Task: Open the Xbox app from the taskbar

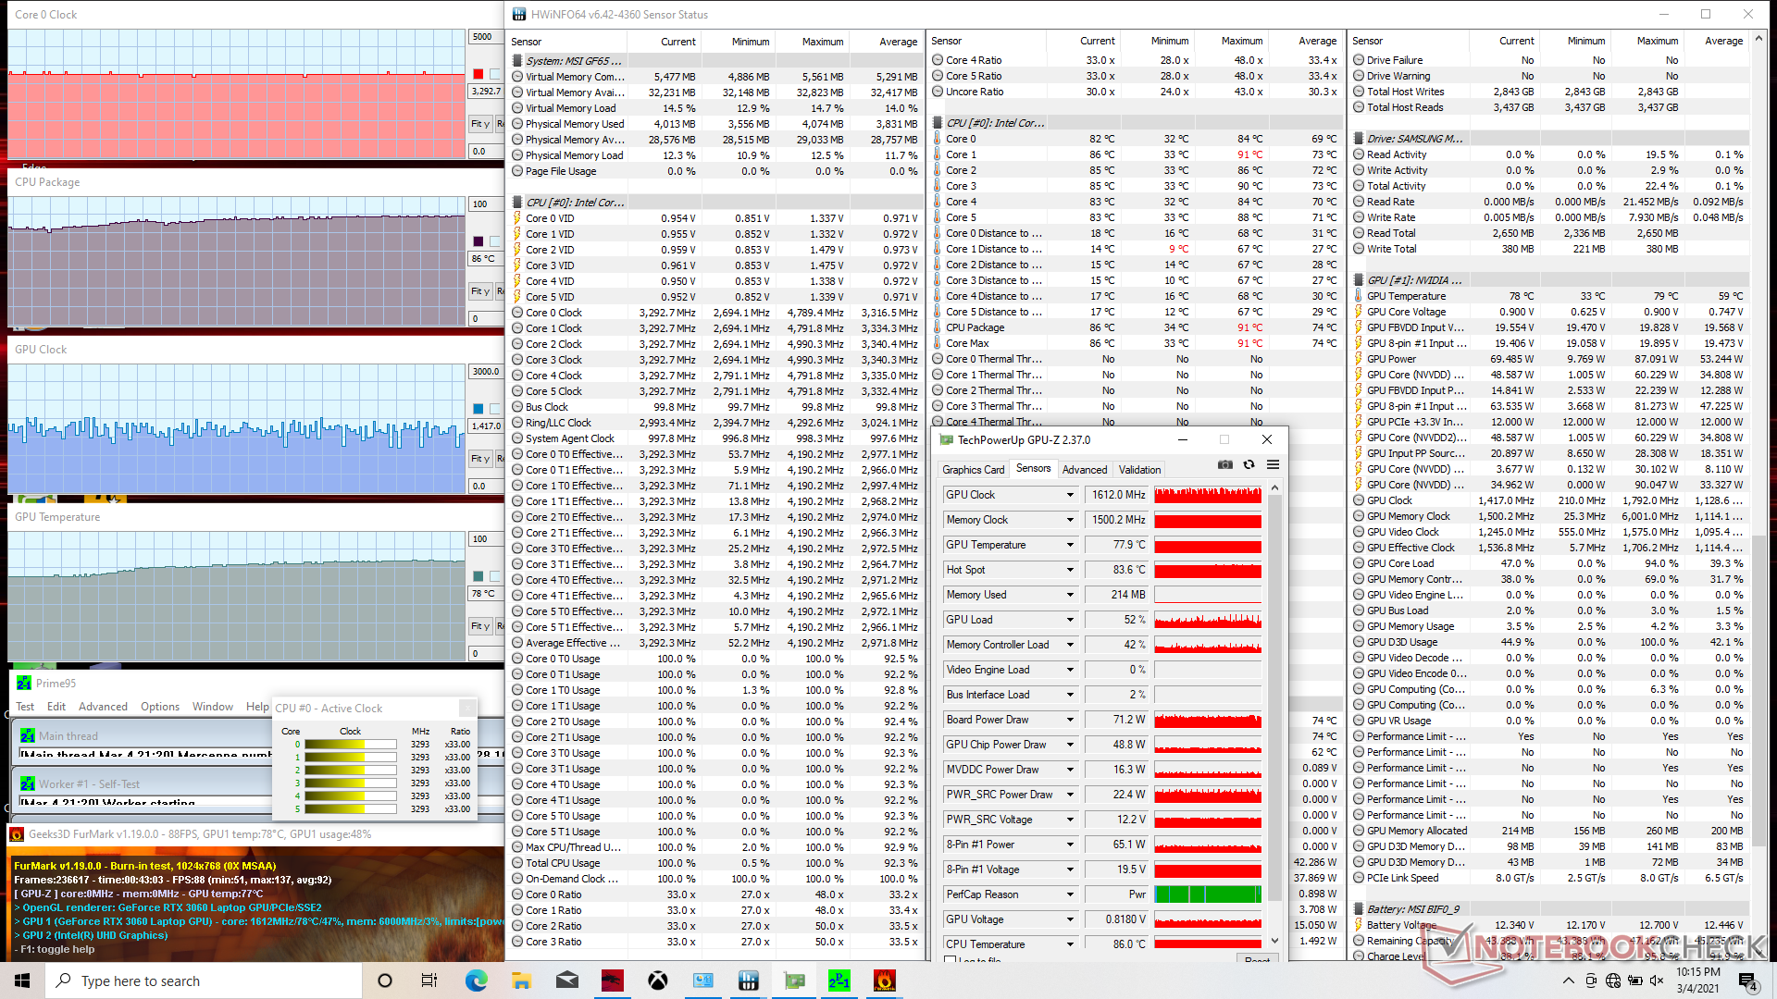Action: click(657, 980)
